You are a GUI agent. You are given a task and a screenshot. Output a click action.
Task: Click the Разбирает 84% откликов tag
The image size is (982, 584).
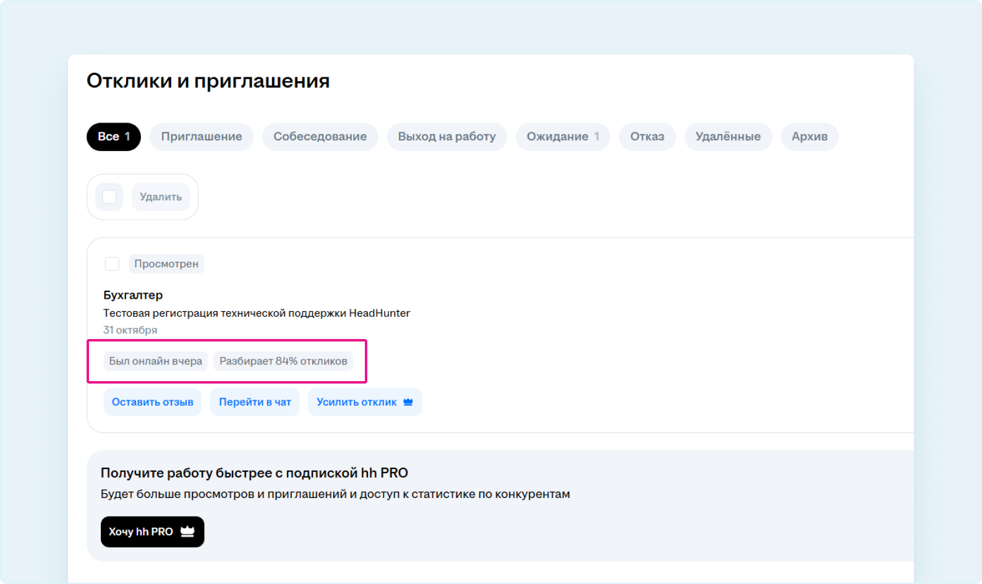pos(283,361)
